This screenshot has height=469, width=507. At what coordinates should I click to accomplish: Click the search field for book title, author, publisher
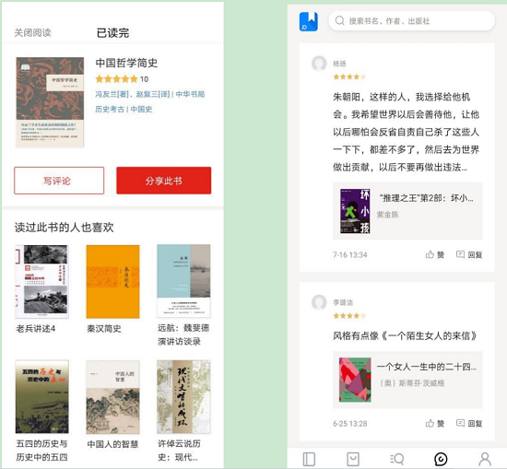pos(412,21)
